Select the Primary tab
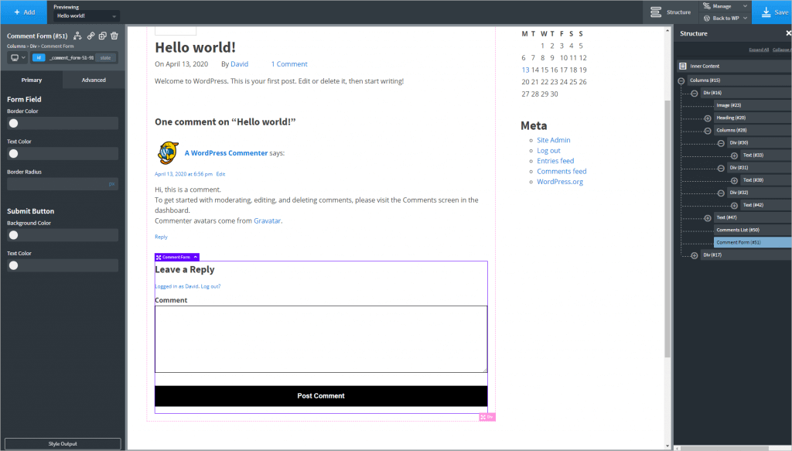Screen dimensions: 792x451 tap(31, 80)
